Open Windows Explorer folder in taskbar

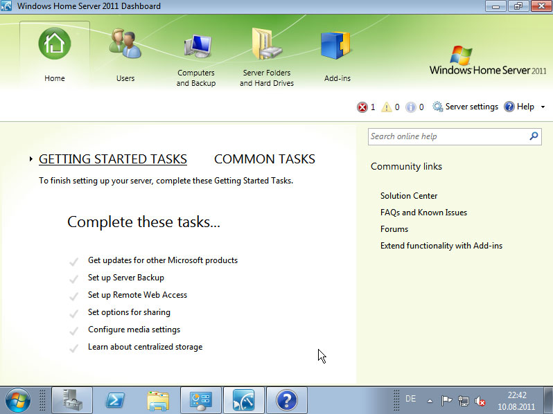pos(158,400)
